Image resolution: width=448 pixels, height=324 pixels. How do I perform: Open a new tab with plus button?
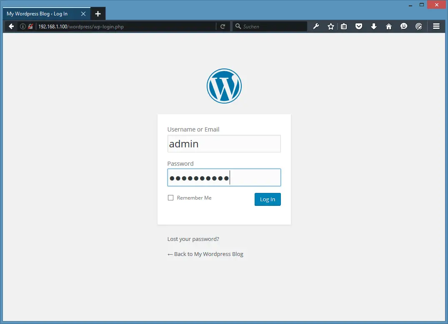click(98, 14)
